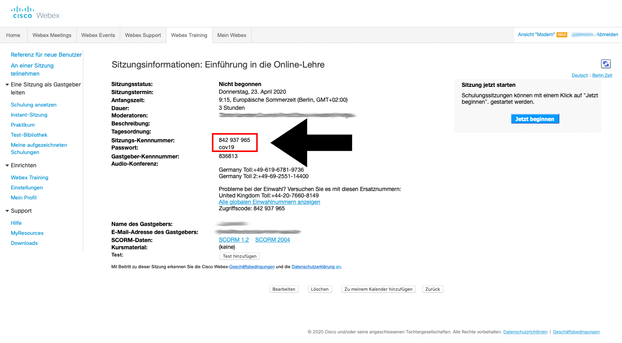Switch to Ansicht Modern view
This screenshot has width=622, height=343.
[x=536, y=35]
